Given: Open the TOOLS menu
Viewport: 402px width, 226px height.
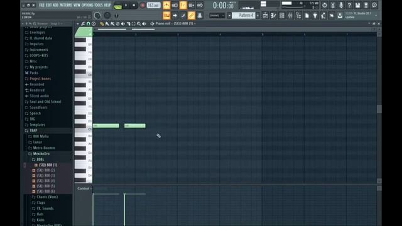Looking at the screenshot, I should coord(98,5).
